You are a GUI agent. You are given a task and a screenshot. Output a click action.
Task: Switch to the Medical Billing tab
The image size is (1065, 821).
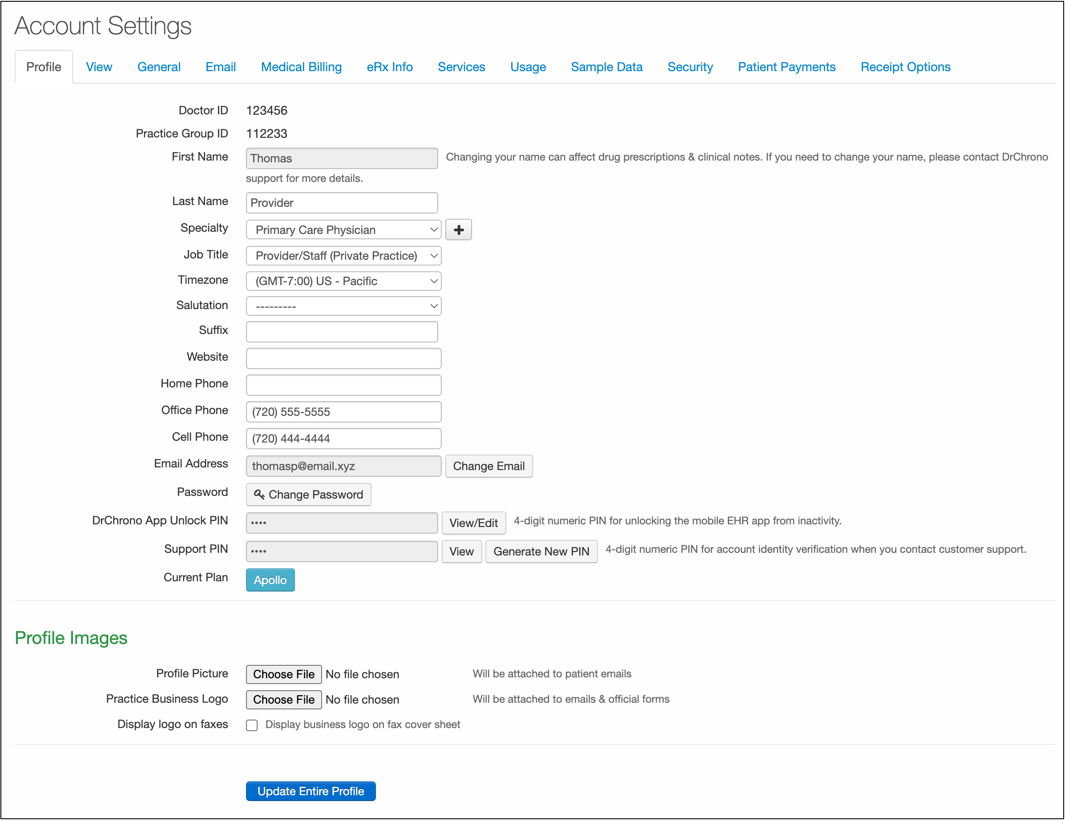301,67
